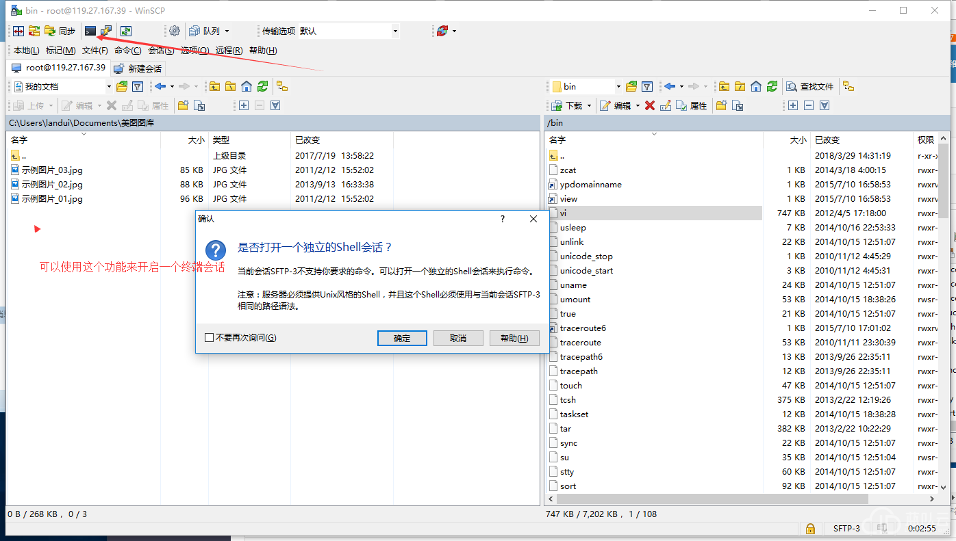The height and width of the screenshot is (541, 956).
Task: Click the remote 属性 properties button
Action: point(692,105)
